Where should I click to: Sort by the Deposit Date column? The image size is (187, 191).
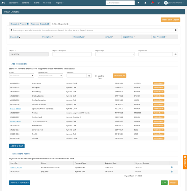tap(129, 37)
